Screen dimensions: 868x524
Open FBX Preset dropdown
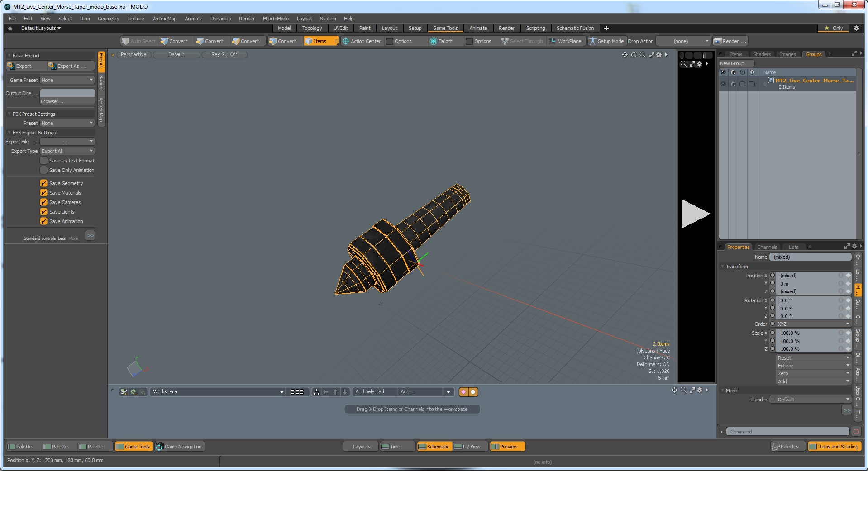(67, 123)
